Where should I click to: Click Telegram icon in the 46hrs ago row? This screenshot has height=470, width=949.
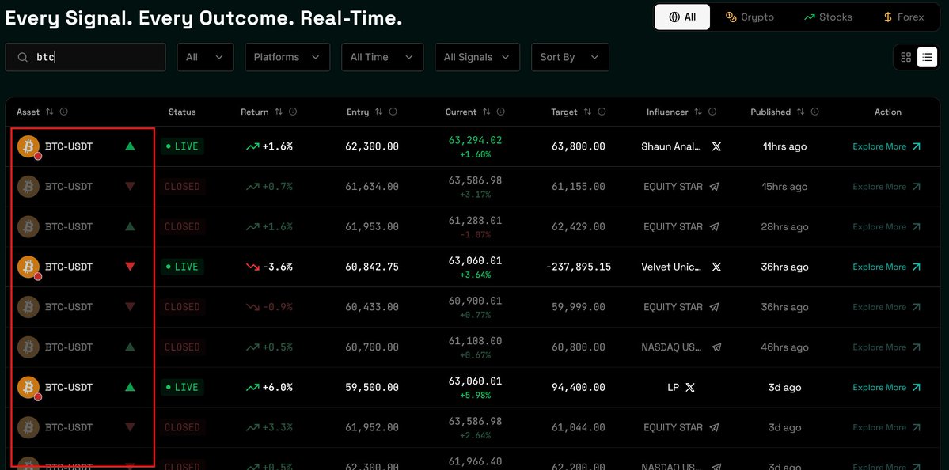[716, 347]
